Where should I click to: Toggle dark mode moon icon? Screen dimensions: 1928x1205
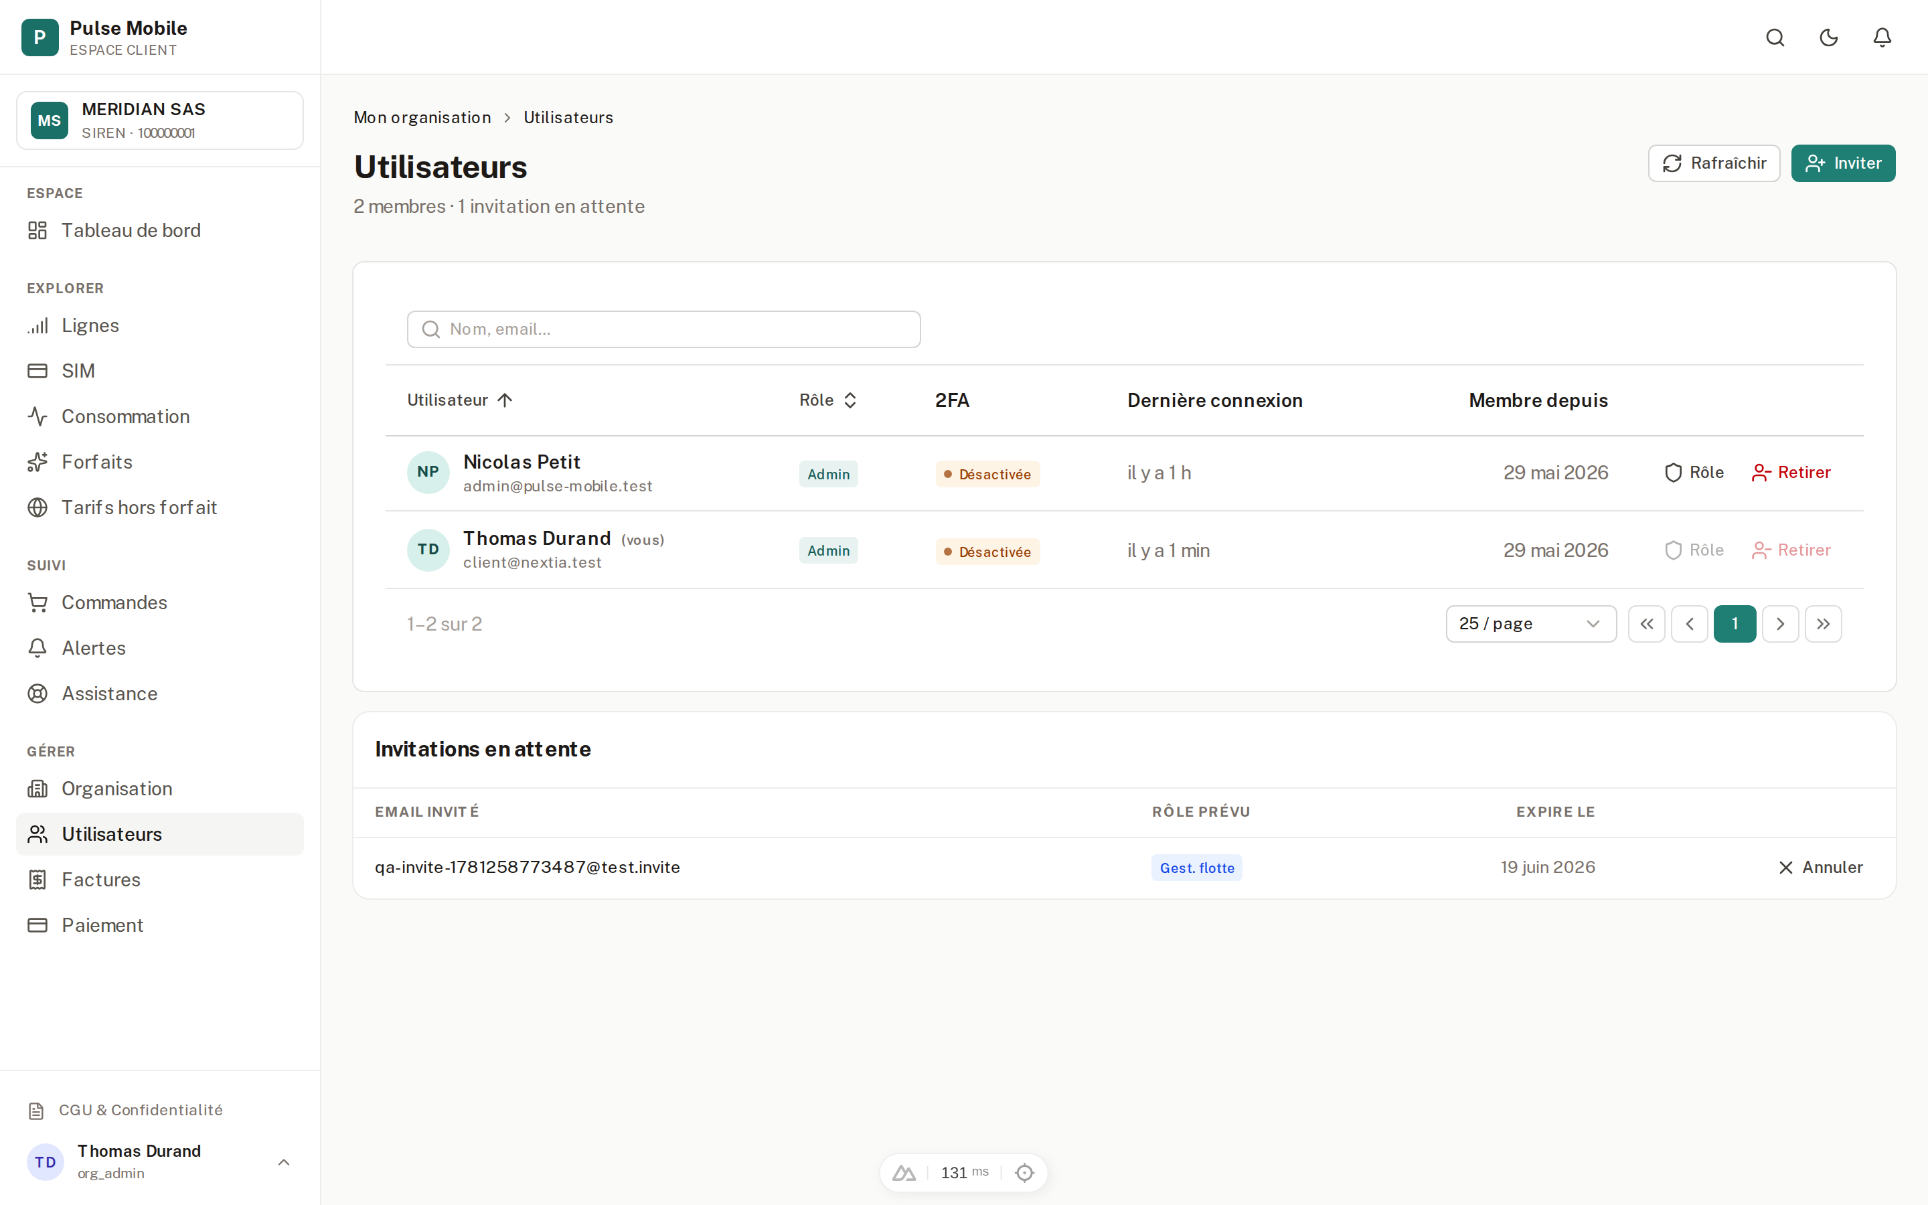[1828, 37]
